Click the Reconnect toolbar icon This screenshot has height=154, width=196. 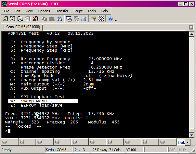(x=28, y=19)
